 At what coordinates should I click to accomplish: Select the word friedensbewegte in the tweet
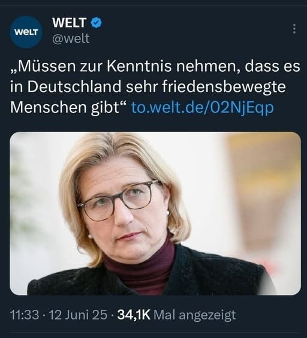(x=224, y=87)
